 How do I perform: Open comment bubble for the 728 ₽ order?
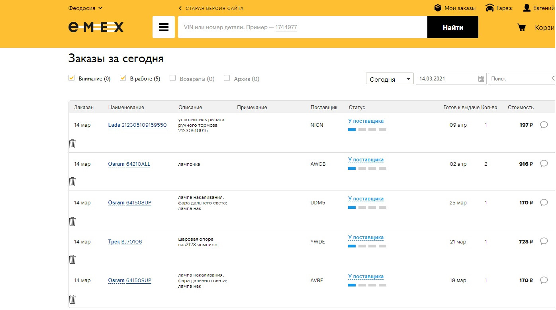(544, 241)
